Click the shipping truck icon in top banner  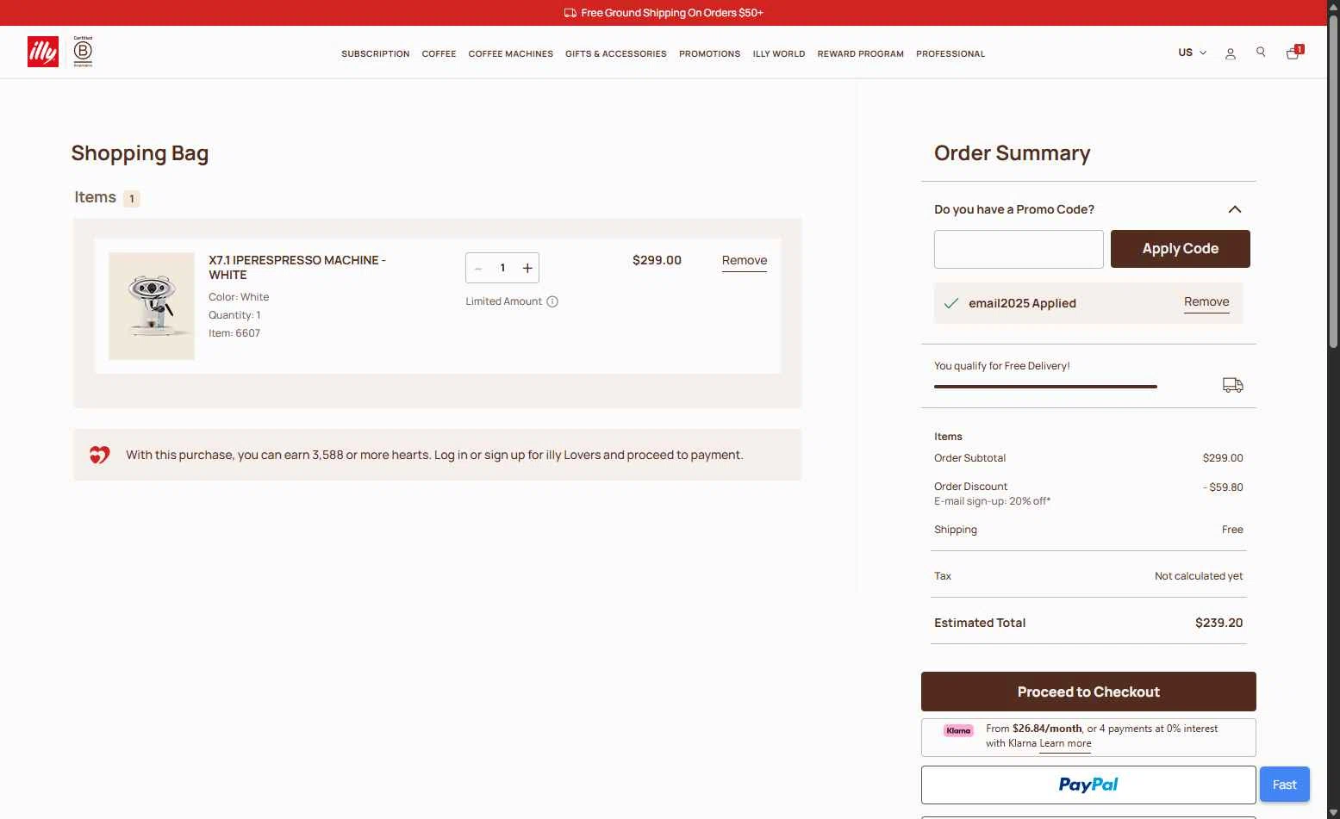(x=570, y=13)
